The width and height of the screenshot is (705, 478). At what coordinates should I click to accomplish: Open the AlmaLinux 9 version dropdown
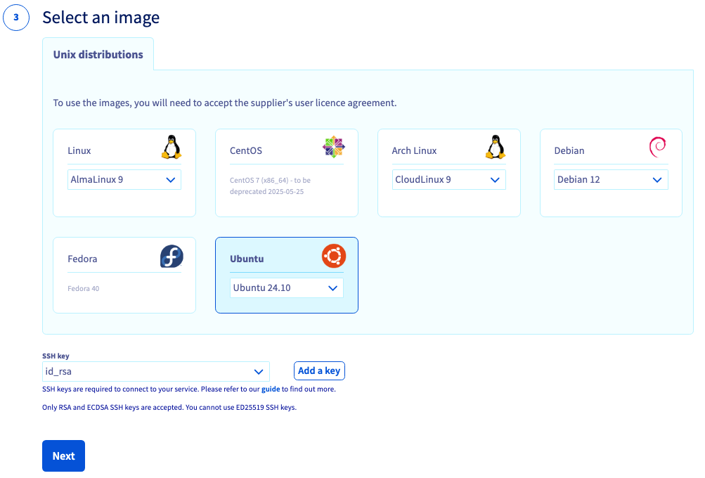[124, 179]
